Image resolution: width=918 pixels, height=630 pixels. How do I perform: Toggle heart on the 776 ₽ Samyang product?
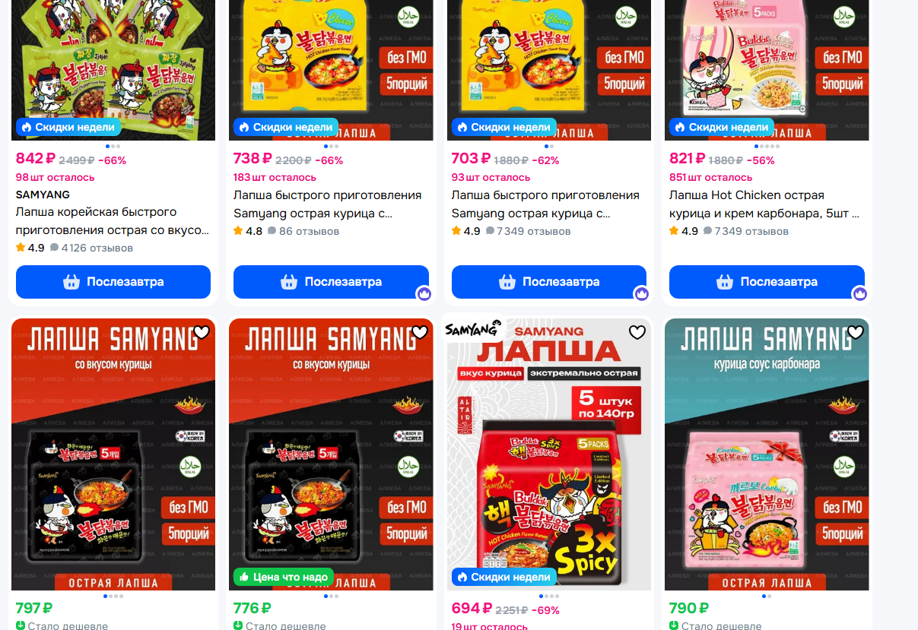(x=420, y=332)
